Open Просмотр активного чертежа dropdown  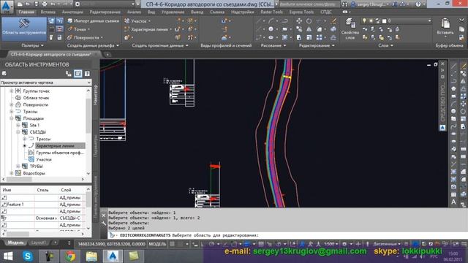pyautogui.click(x=45, y=83)
